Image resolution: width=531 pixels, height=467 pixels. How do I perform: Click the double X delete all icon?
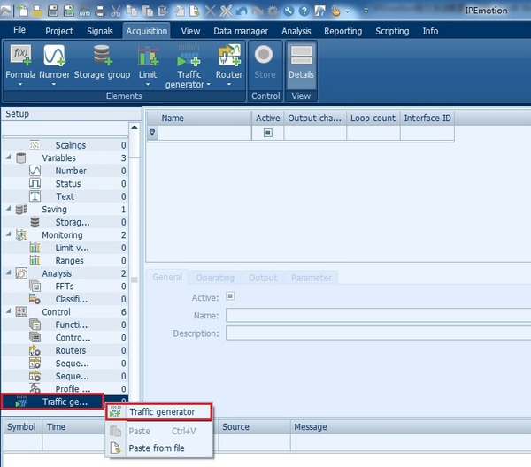pos(226,11)
